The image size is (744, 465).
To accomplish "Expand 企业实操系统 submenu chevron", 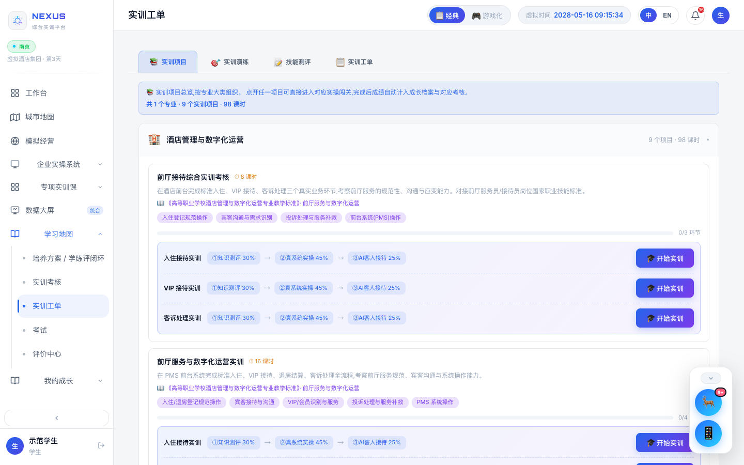I will [100, 164].
